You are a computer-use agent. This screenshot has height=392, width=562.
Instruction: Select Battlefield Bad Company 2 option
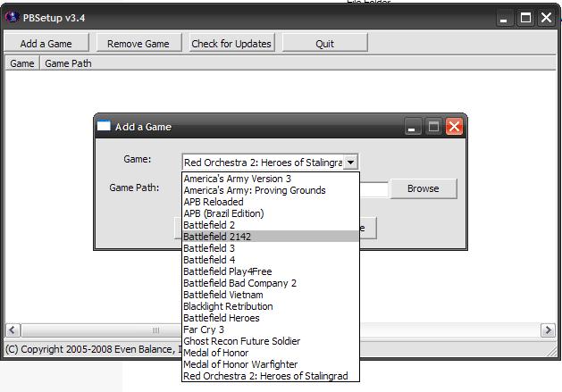[270, 283]
